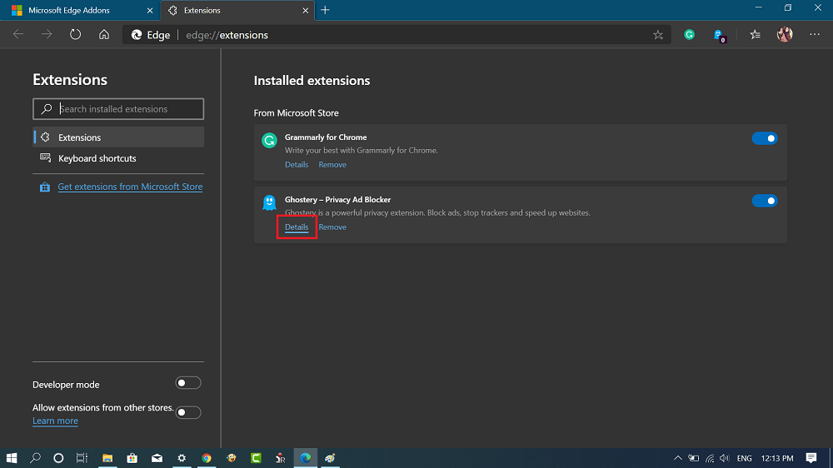The image size is (833, 468).
Task: Disable Ghostery Privacy Ad Blocker toggle
Action: coord(765,201)
